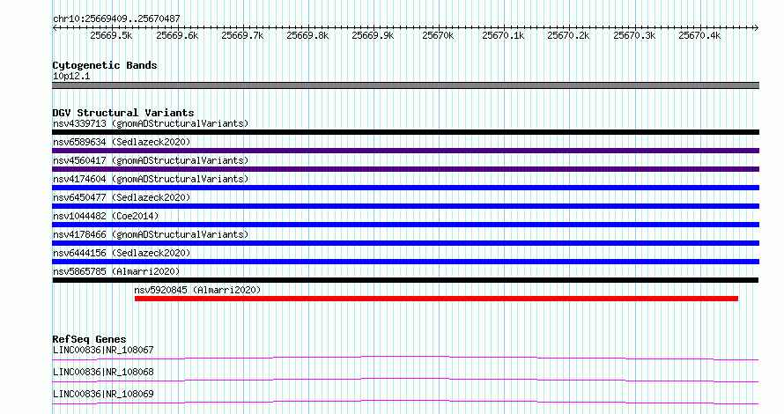Click the 10p12.1 band label
The width and height of the screenshot is (784, 414).
tap(71, 76)
